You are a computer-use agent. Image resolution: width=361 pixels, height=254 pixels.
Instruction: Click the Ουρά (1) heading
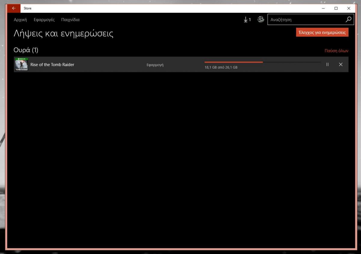[26, 50]
